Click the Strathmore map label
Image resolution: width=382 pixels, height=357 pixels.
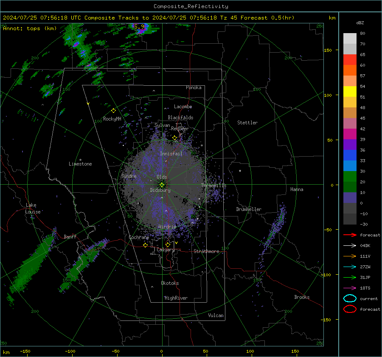[x=206, y=251]
